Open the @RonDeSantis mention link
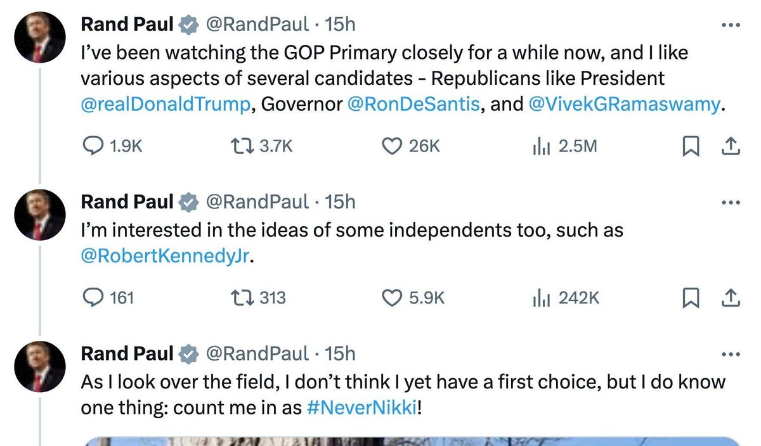The image size is (761, 446). [413, 104]
